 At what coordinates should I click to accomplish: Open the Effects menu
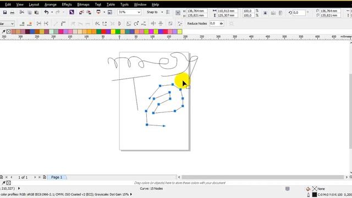67,4
